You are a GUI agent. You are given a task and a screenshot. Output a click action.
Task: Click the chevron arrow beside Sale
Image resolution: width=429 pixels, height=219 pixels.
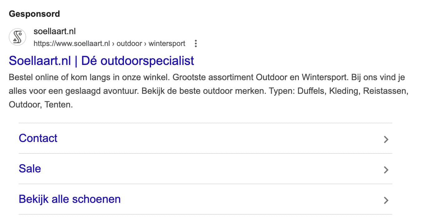tap(386, 170)
